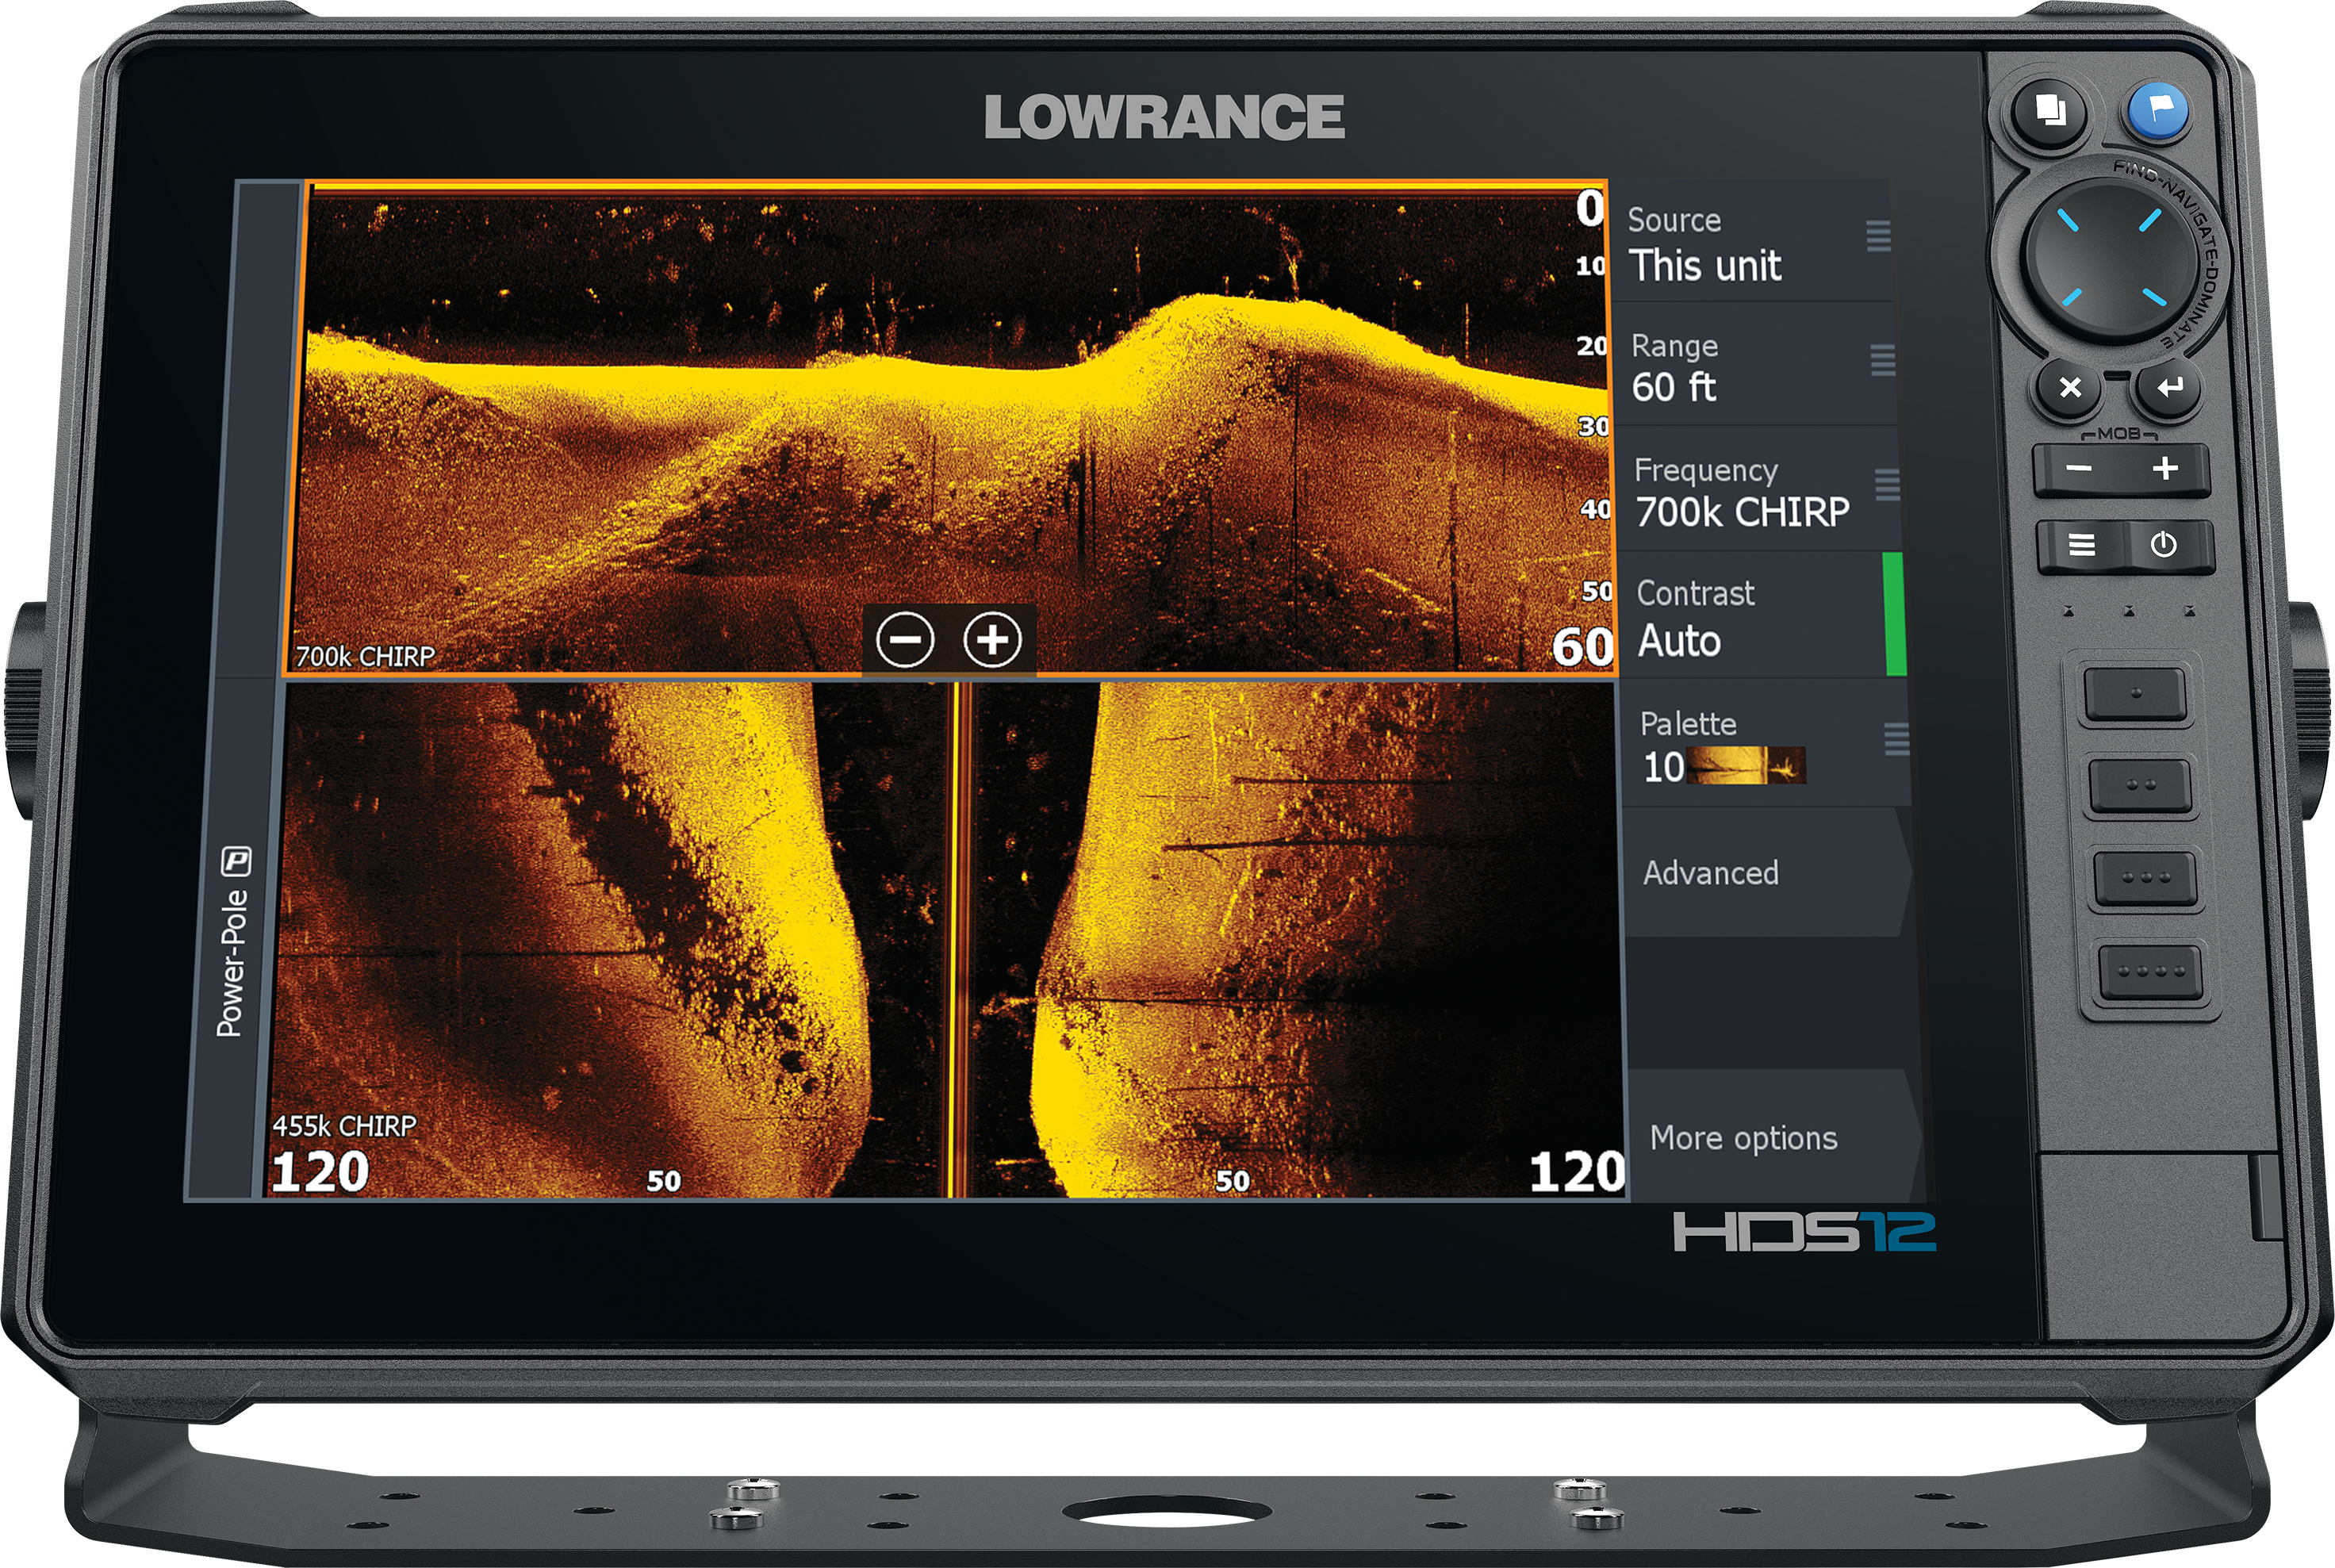Viewport: 2335px width, 1568px height.
Task: Click the drag handle beside Frequency
Action: pos(1887,484)
